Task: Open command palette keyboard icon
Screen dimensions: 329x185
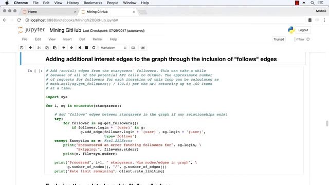Action: coord(133,48)
